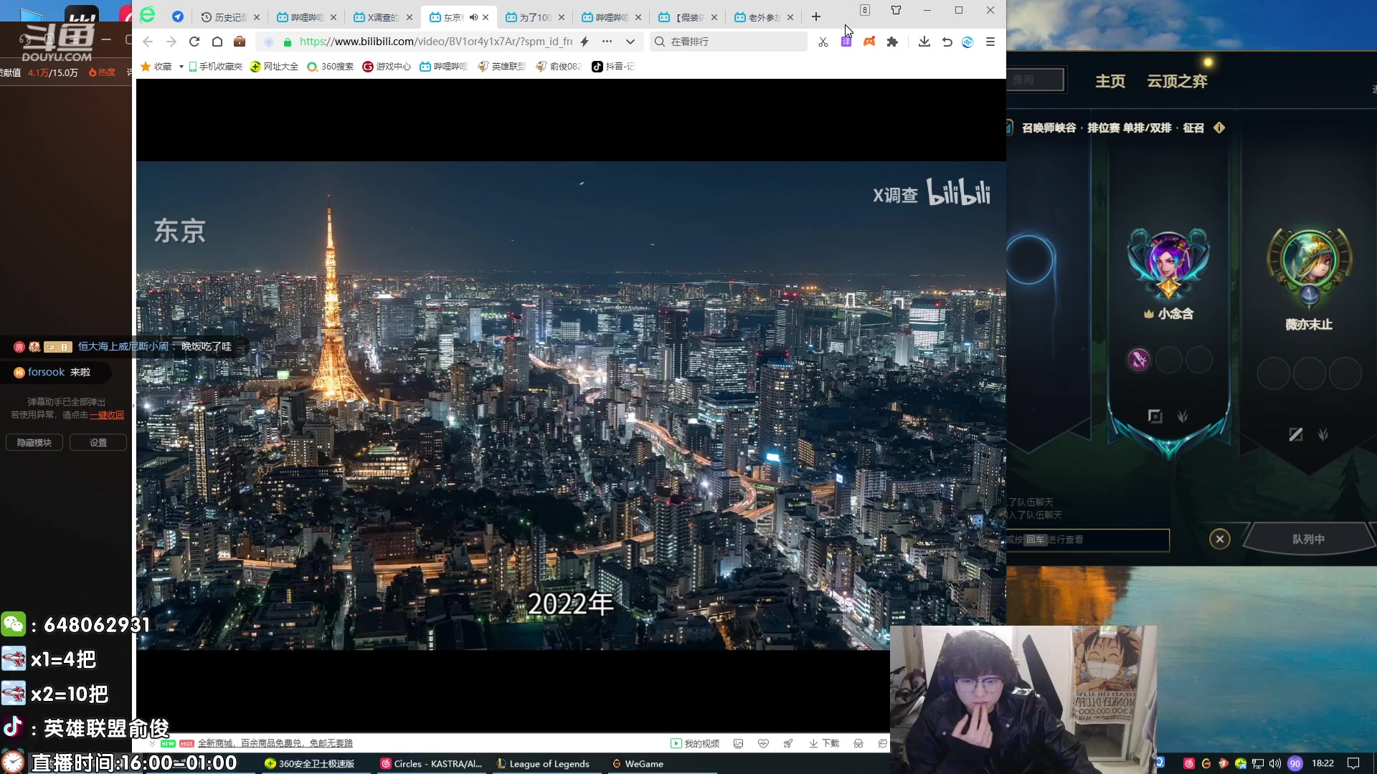Close the X调查 tab
Image resolution: width=1377 pixels, height=774 pixels.
point(410,17)
